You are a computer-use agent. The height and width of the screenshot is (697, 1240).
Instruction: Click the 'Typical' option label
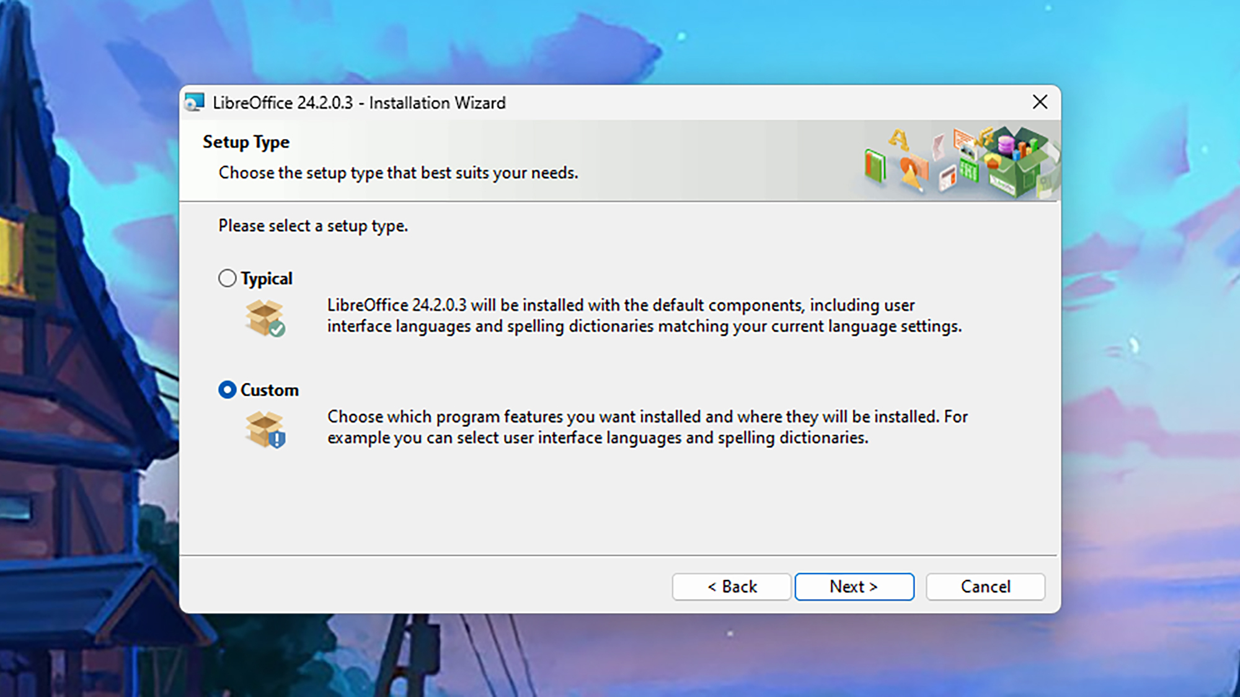pos(267,279)
